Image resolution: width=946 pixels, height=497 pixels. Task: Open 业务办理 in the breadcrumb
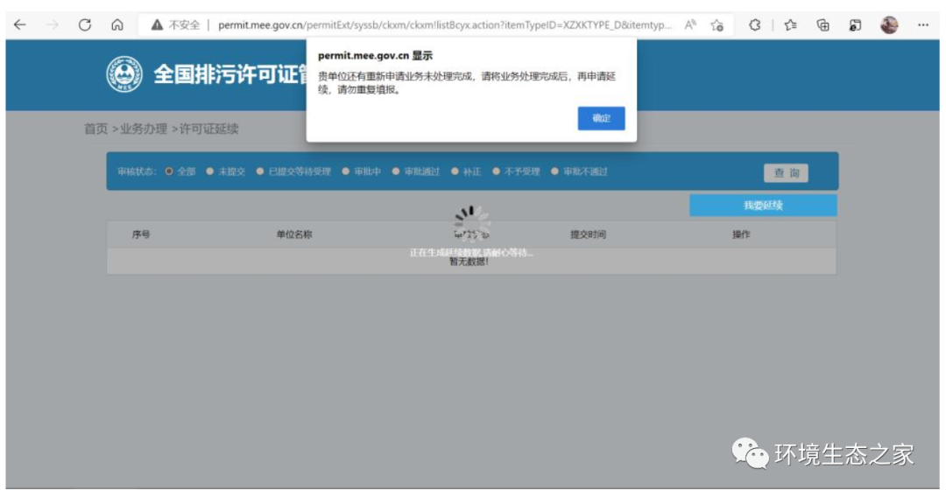[x=143, y=129]
